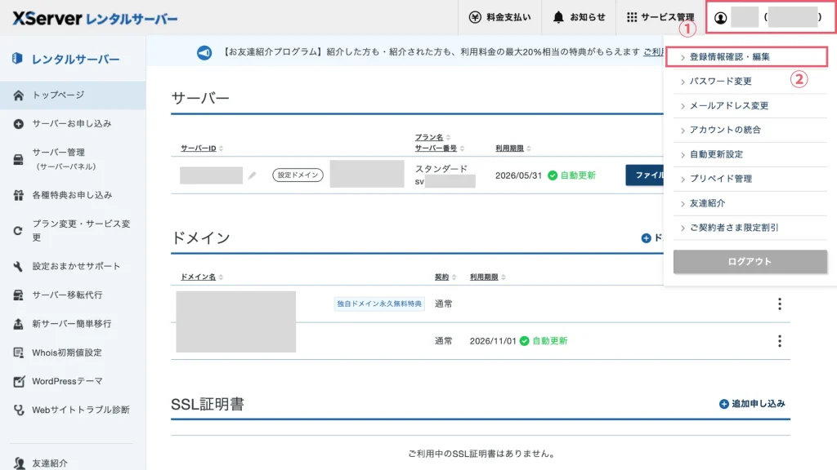This screenshot has width=837, height=470.
Task: Select 登録情報確認・編集 from the account menu
Action: (729, 57)
